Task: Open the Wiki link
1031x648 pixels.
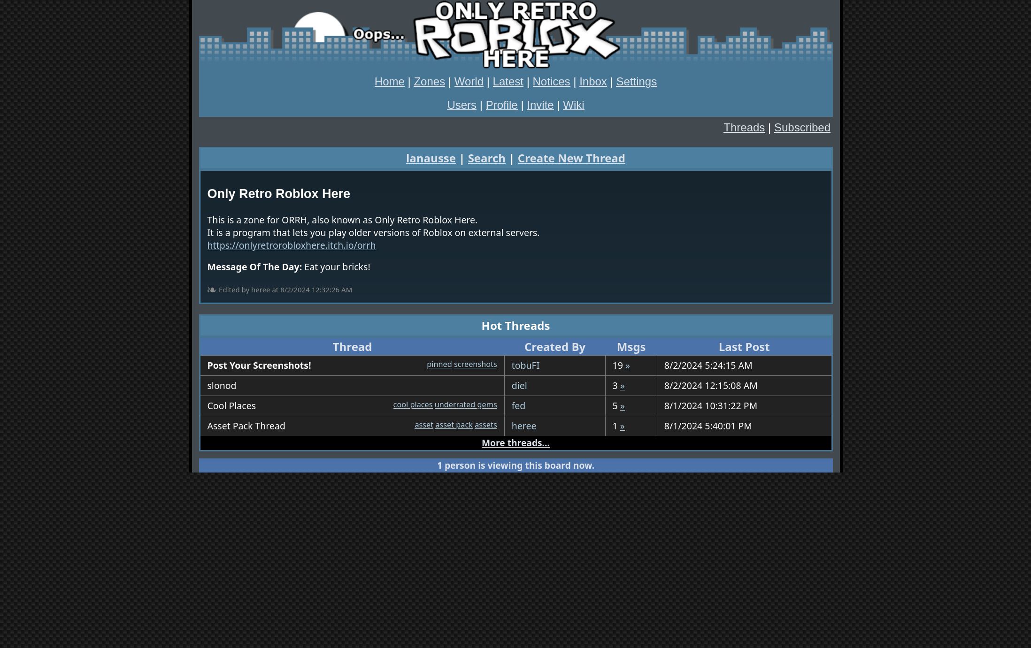Action: click(573, 105)
